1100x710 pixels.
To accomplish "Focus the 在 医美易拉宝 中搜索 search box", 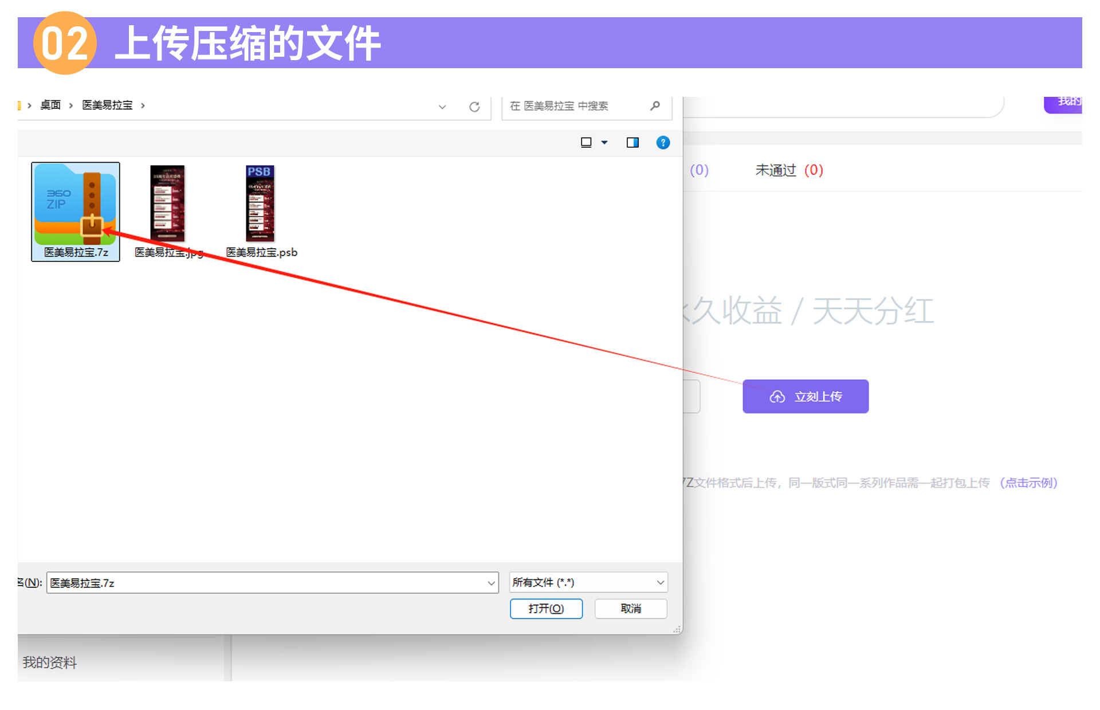I will pos(587,106).
